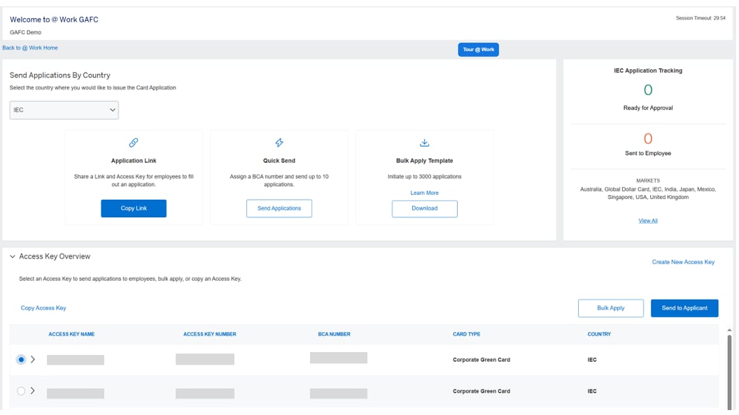Expand the first access key row details

click(x=32, y=360)
